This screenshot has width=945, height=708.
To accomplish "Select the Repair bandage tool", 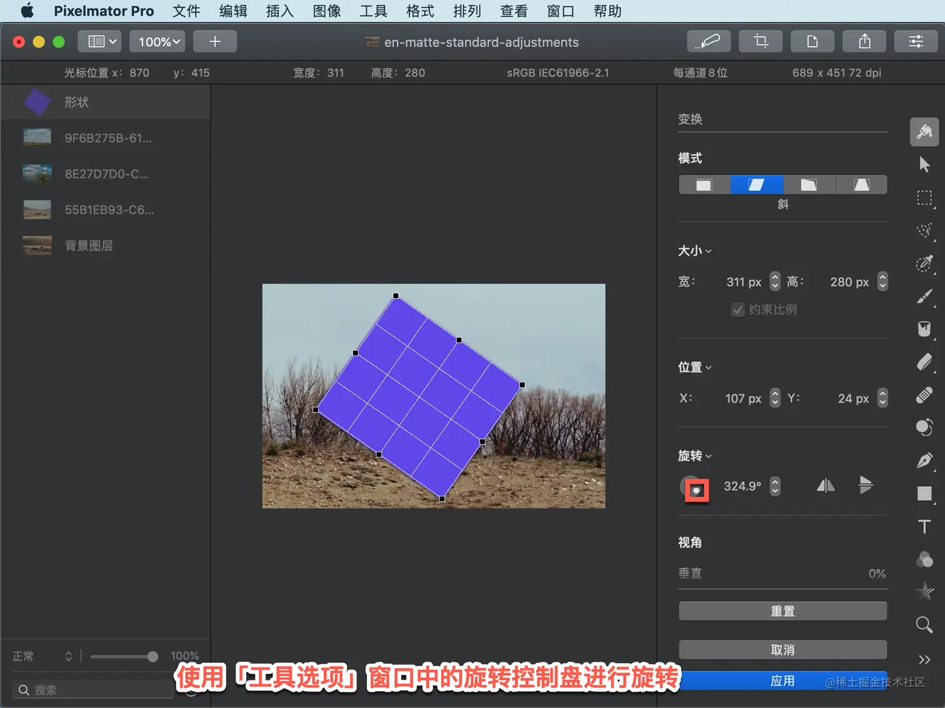I will [924, 395].
